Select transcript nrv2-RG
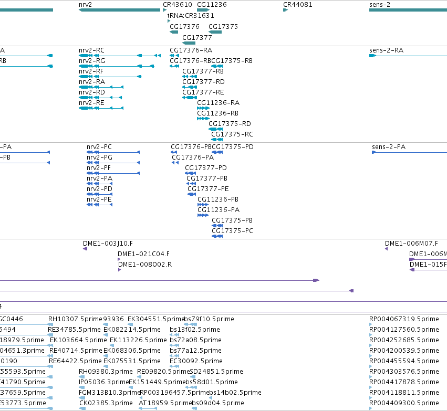The width and height of the screenshot is (447, 411). pyautogui.click(x=92, y=61)
